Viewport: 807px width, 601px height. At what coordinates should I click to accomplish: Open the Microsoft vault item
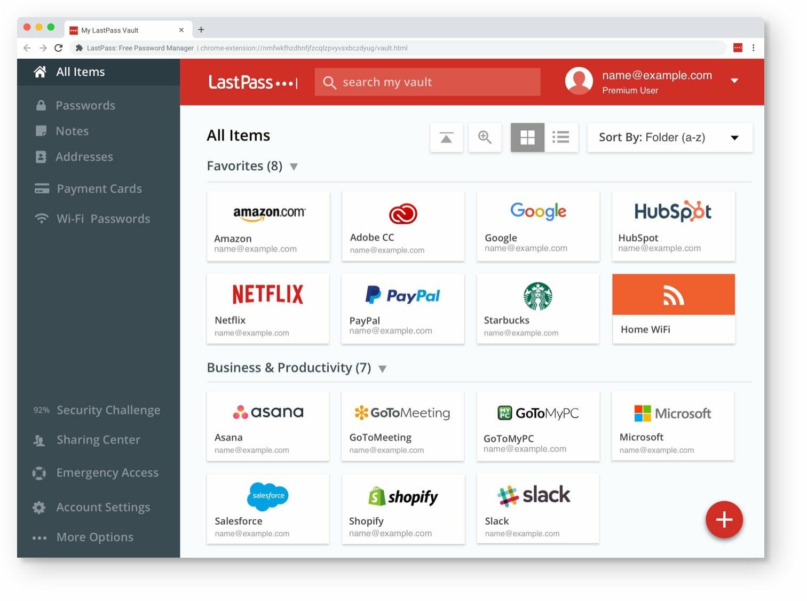click(x=672, y=426)
